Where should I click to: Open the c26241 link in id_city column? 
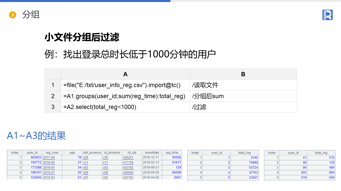(x=128, y=158)
